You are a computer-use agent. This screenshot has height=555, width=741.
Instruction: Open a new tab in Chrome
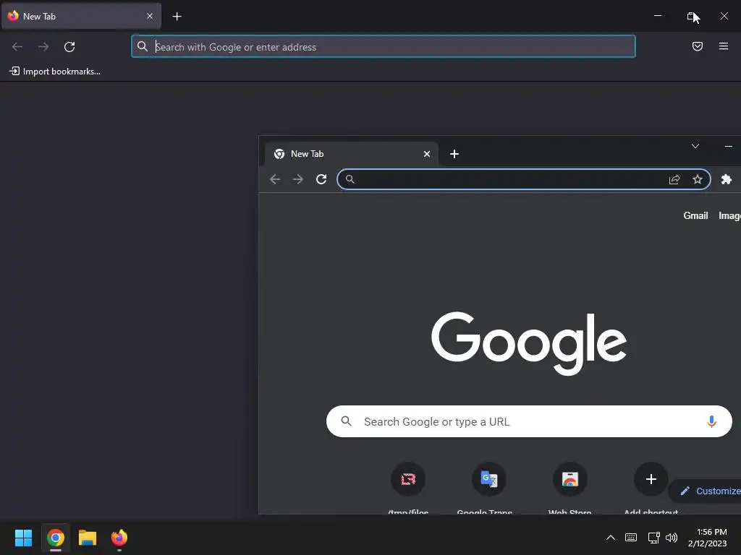pyautogui.click(x=454, y=154)
